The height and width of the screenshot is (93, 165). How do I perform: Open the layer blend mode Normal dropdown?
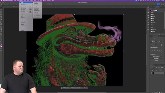point(154,69)
